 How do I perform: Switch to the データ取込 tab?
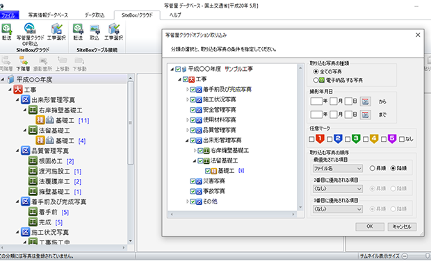coord(95,15)
